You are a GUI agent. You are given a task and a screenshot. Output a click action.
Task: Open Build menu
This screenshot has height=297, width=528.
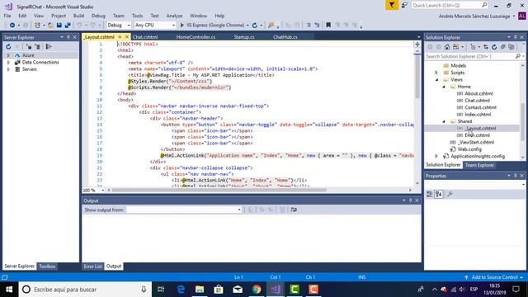pos(78,16)
